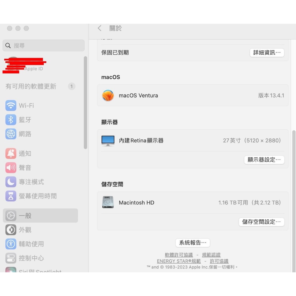Focus the 搜尋 search field
296x296 pixels.
coord(44,45)
